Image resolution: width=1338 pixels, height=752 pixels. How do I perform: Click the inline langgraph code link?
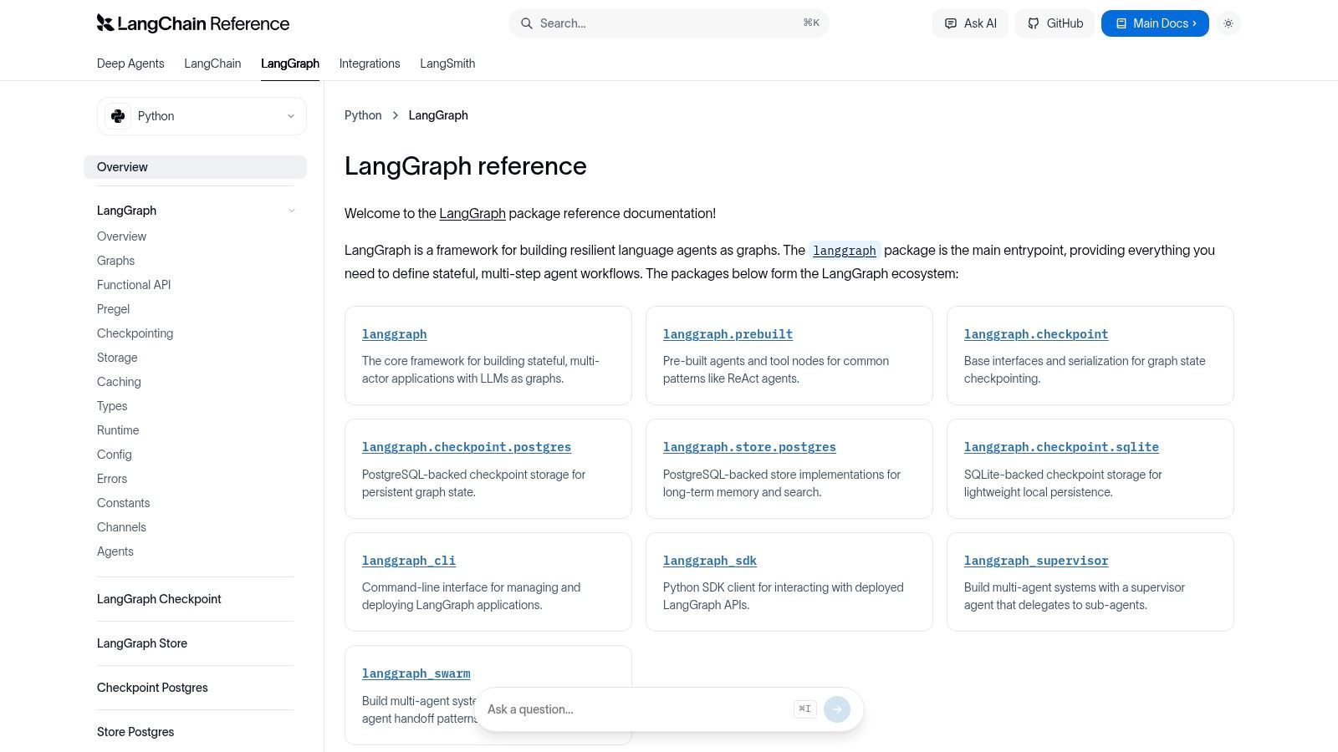pyautogui.click(x=845, y=251)
